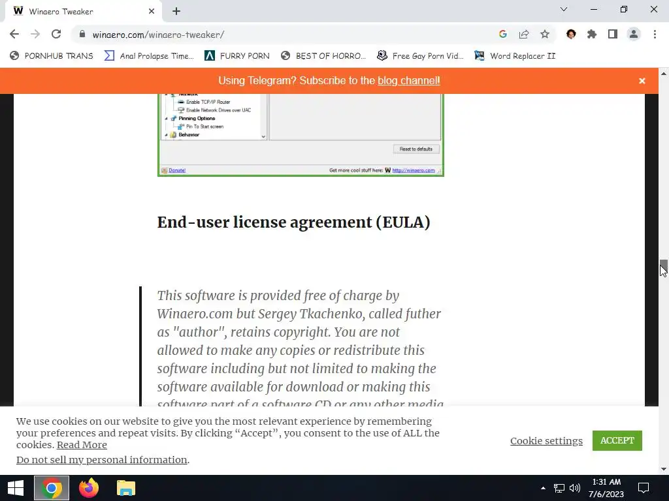Viewport: 669px width, 501px height.
Task: Launch Firefox from the taskbar
Action: (89, 488)
